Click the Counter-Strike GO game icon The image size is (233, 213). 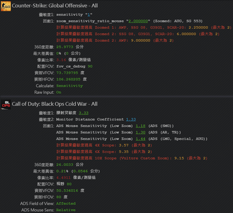coord(6,6)
